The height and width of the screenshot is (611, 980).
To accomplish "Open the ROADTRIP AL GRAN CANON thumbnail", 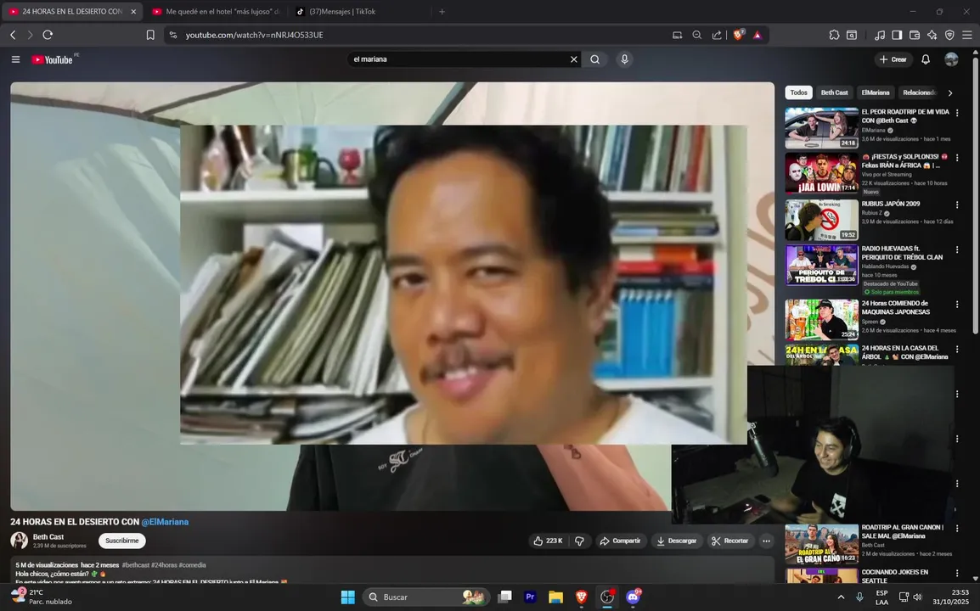I will (822, 544).
